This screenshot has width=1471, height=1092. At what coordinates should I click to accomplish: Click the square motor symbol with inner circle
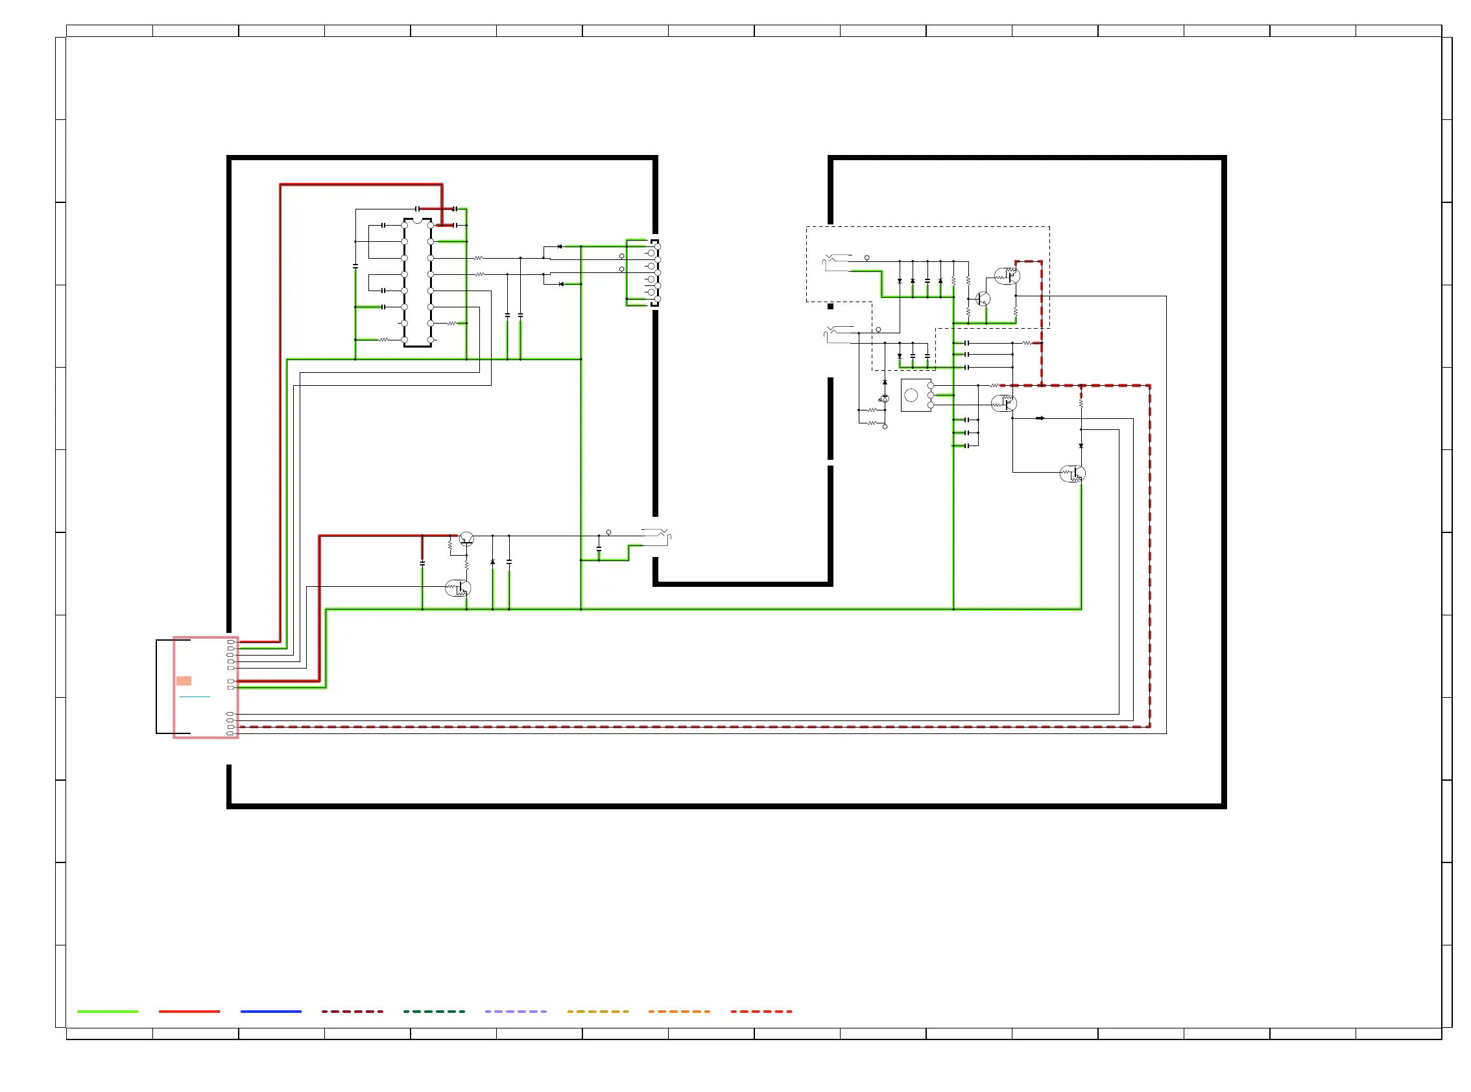click(x=916, y=396)
